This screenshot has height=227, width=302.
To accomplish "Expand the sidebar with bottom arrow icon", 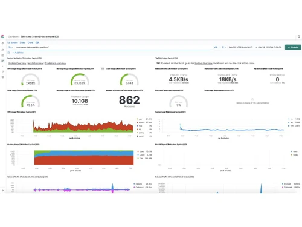I will pos(2,190).
